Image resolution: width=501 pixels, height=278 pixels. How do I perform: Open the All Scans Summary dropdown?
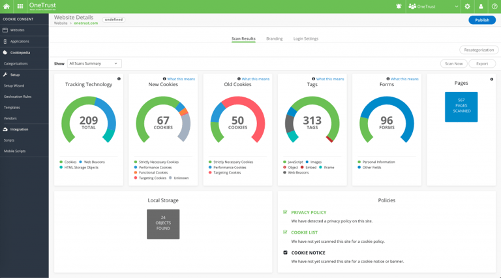(94, 63)
